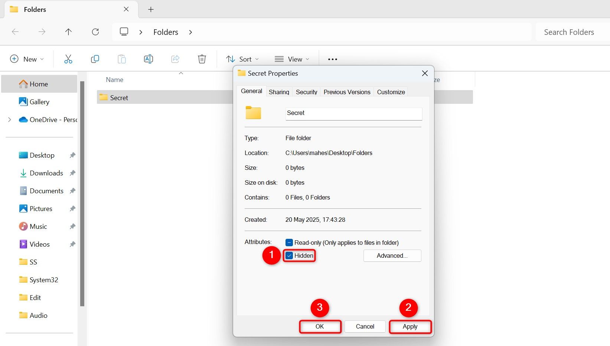Switch to the General tab
610x346 pixels.
tap(251, 91)
